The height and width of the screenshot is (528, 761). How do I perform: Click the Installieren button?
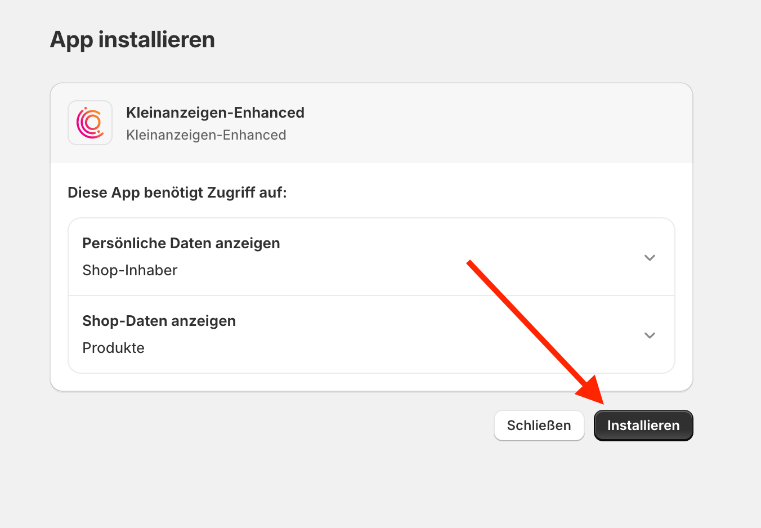643,426
